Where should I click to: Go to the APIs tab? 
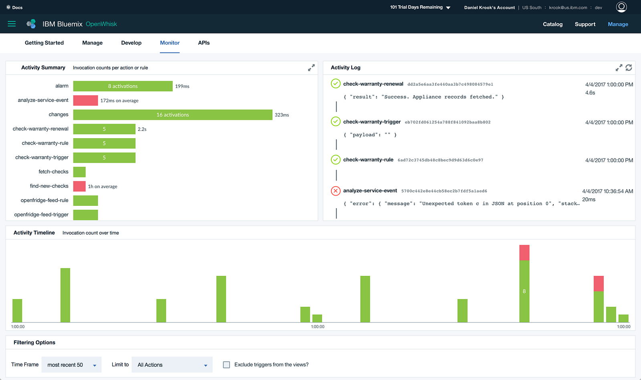204,43
